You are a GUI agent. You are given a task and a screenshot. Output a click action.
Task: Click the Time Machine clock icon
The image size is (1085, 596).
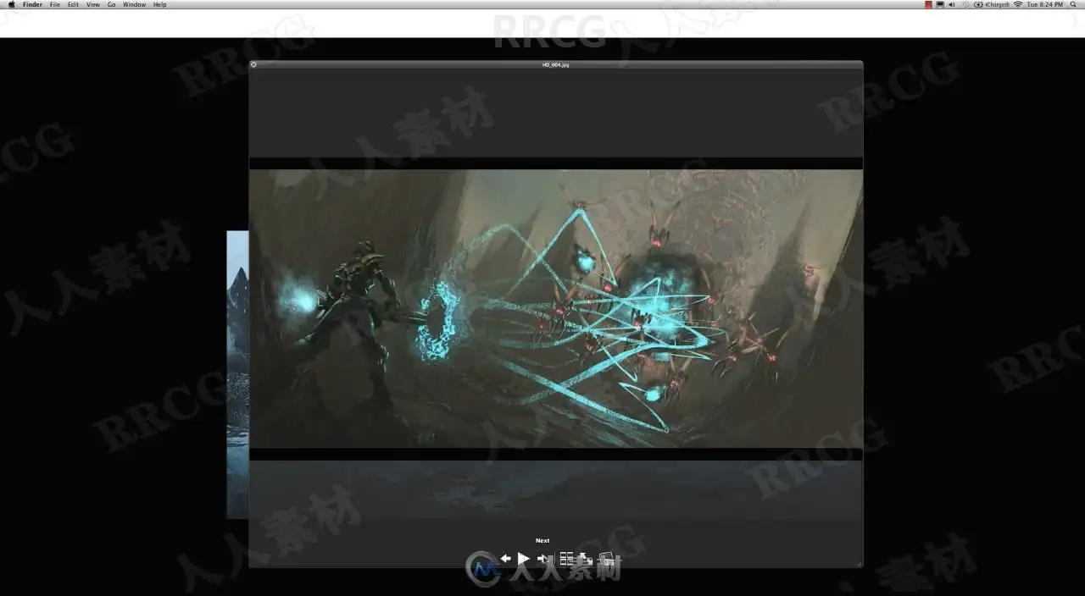965,4
